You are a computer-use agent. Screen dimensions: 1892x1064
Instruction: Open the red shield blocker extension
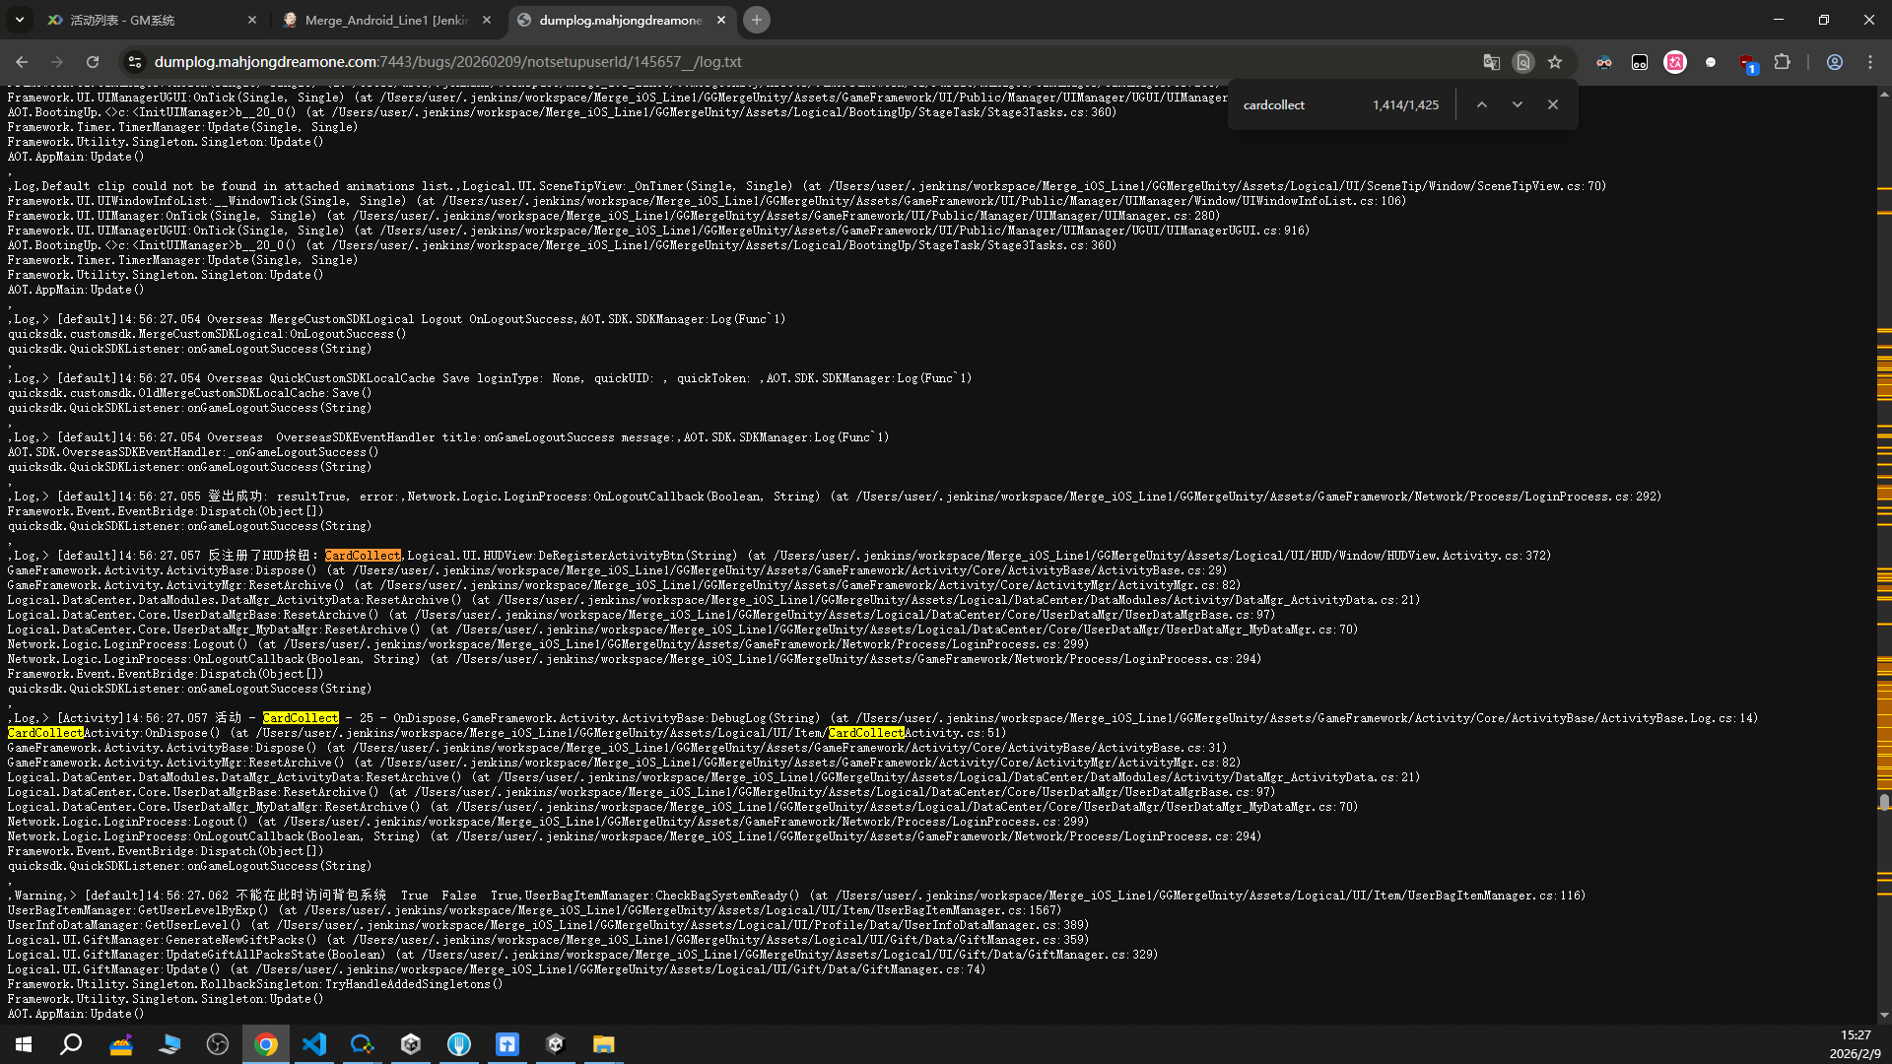(1746, 62)
